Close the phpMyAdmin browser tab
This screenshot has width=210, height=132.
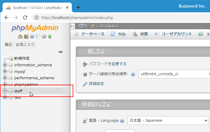click(67, 7)
